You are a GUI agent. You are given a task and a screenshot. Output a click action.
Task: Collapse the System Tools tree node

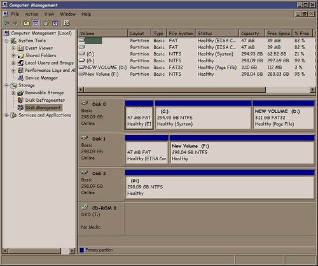(x=6, y=41)
